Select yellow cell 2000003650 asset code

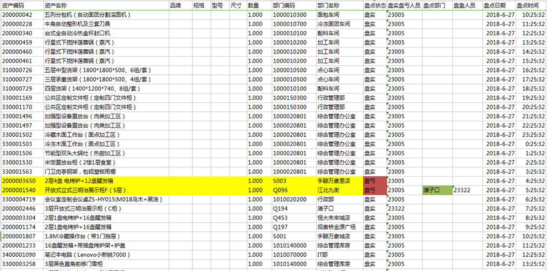tap(22, 181)
